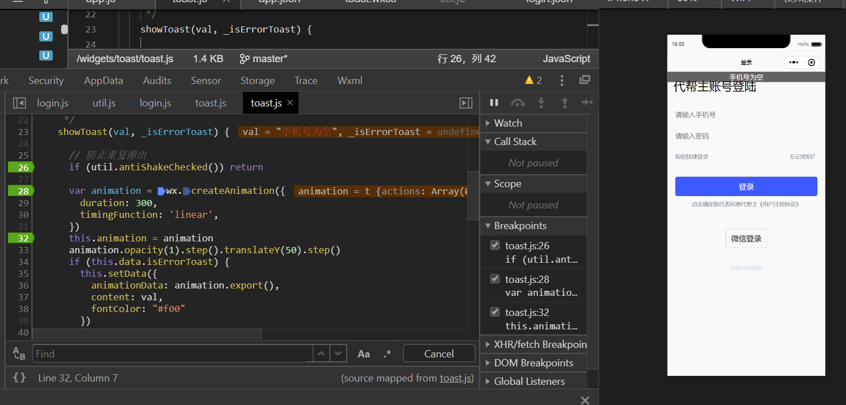Click the Step over debugger icon

(x=517, y=103)
